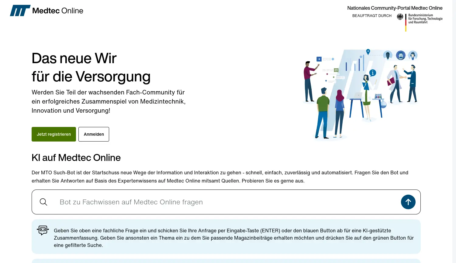
Task: Open the Bundesministerium für Forschung logo text
Action: click(x=425, y=19)
